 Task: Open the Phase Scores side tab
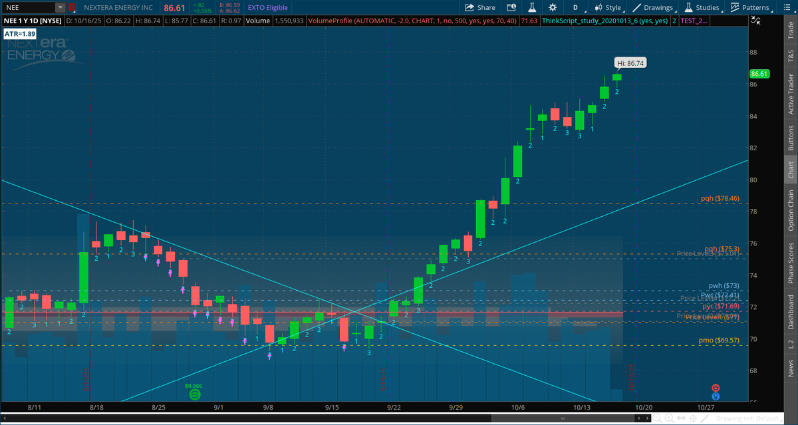point(790,263)
